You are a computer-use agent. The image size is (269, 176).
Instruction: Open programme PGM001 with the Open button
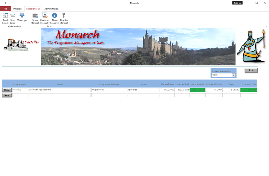[7, 90]
